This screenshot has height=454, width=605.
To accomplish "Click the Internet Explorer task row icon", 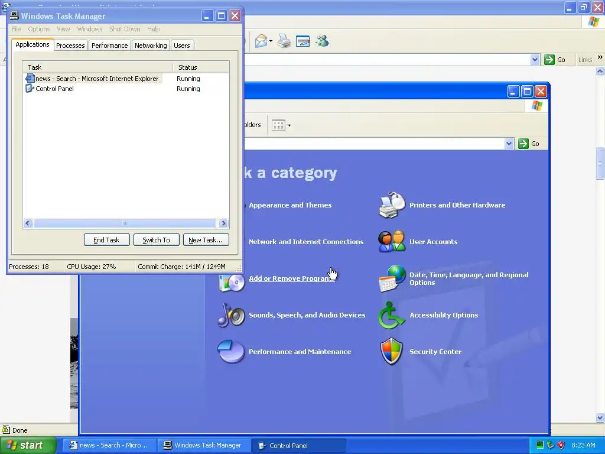I will (30, 79).
